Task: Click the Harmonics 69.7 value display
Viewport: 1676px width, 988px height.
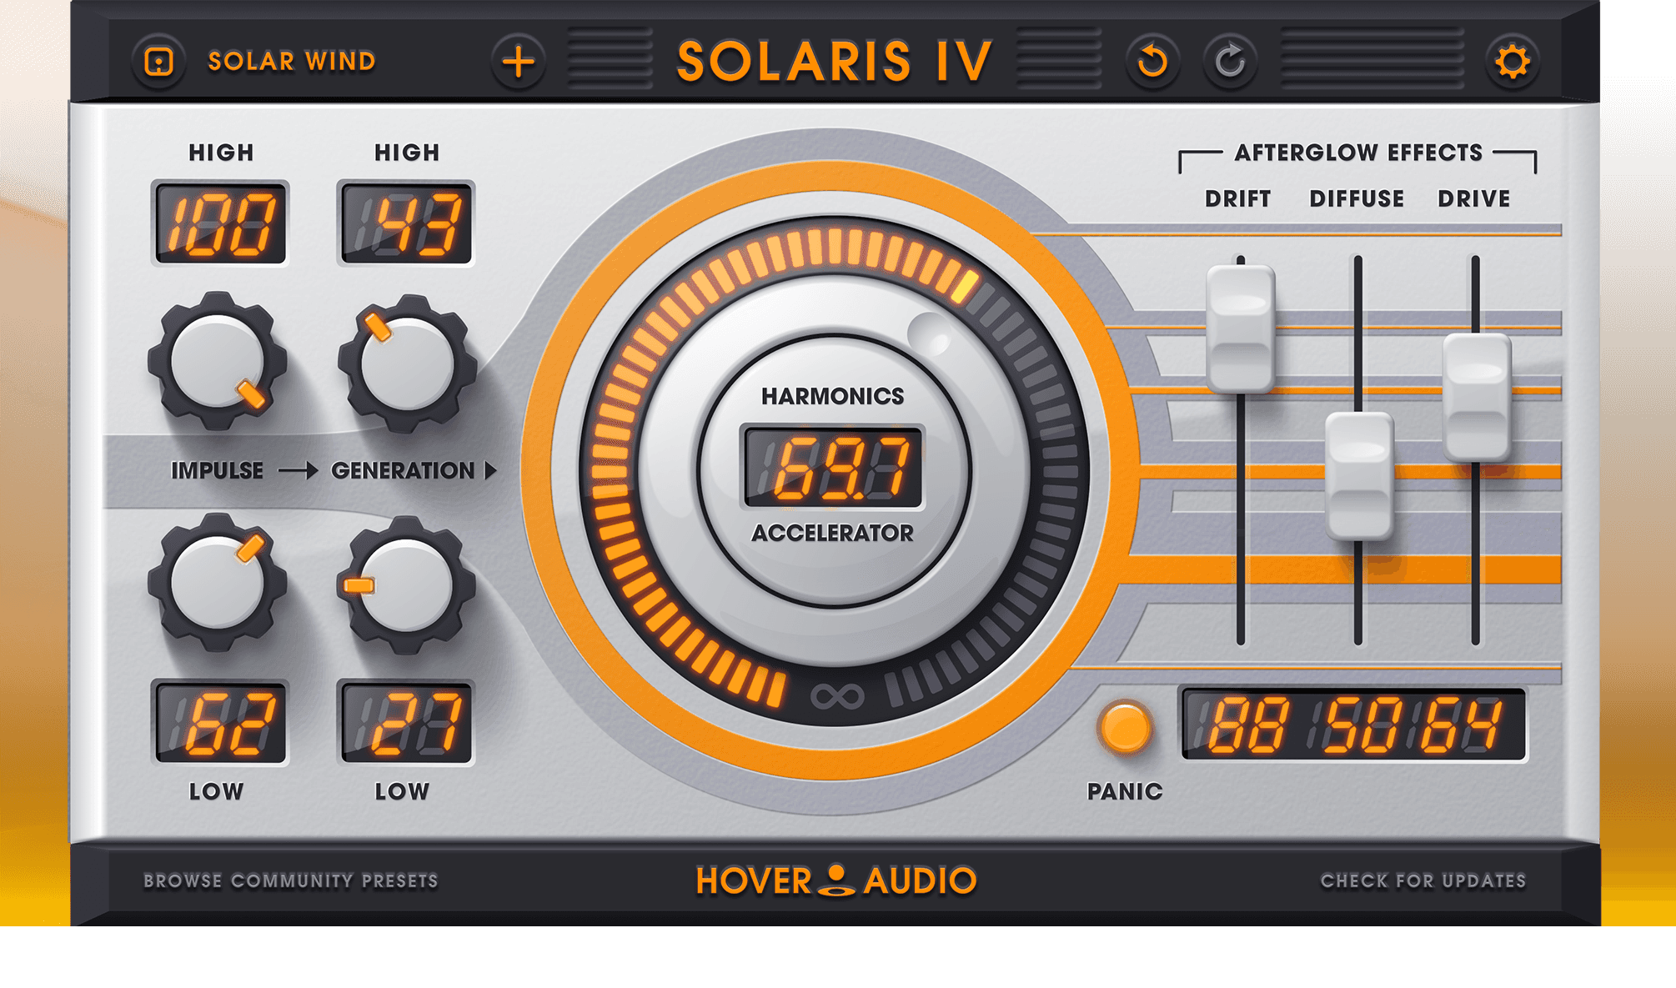Action: tap(833, 468)
